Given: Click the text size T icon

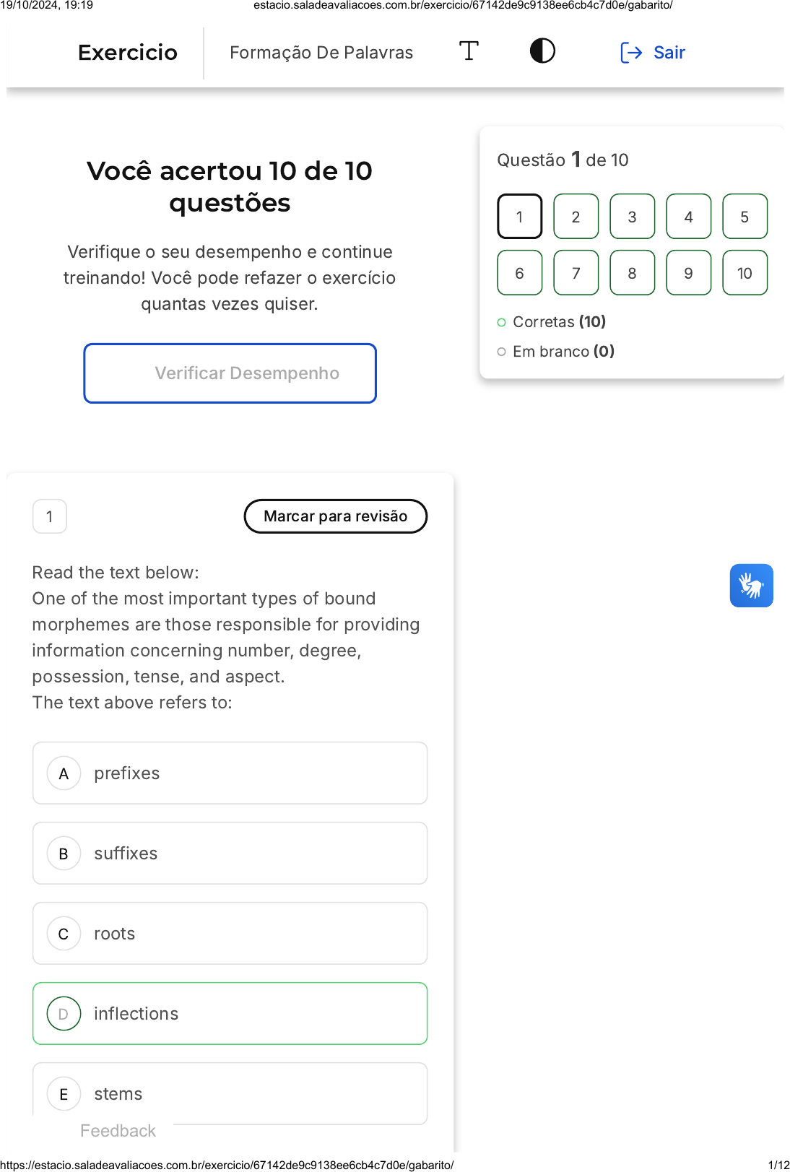Looking at the screenshot, I should pos(469,51).
